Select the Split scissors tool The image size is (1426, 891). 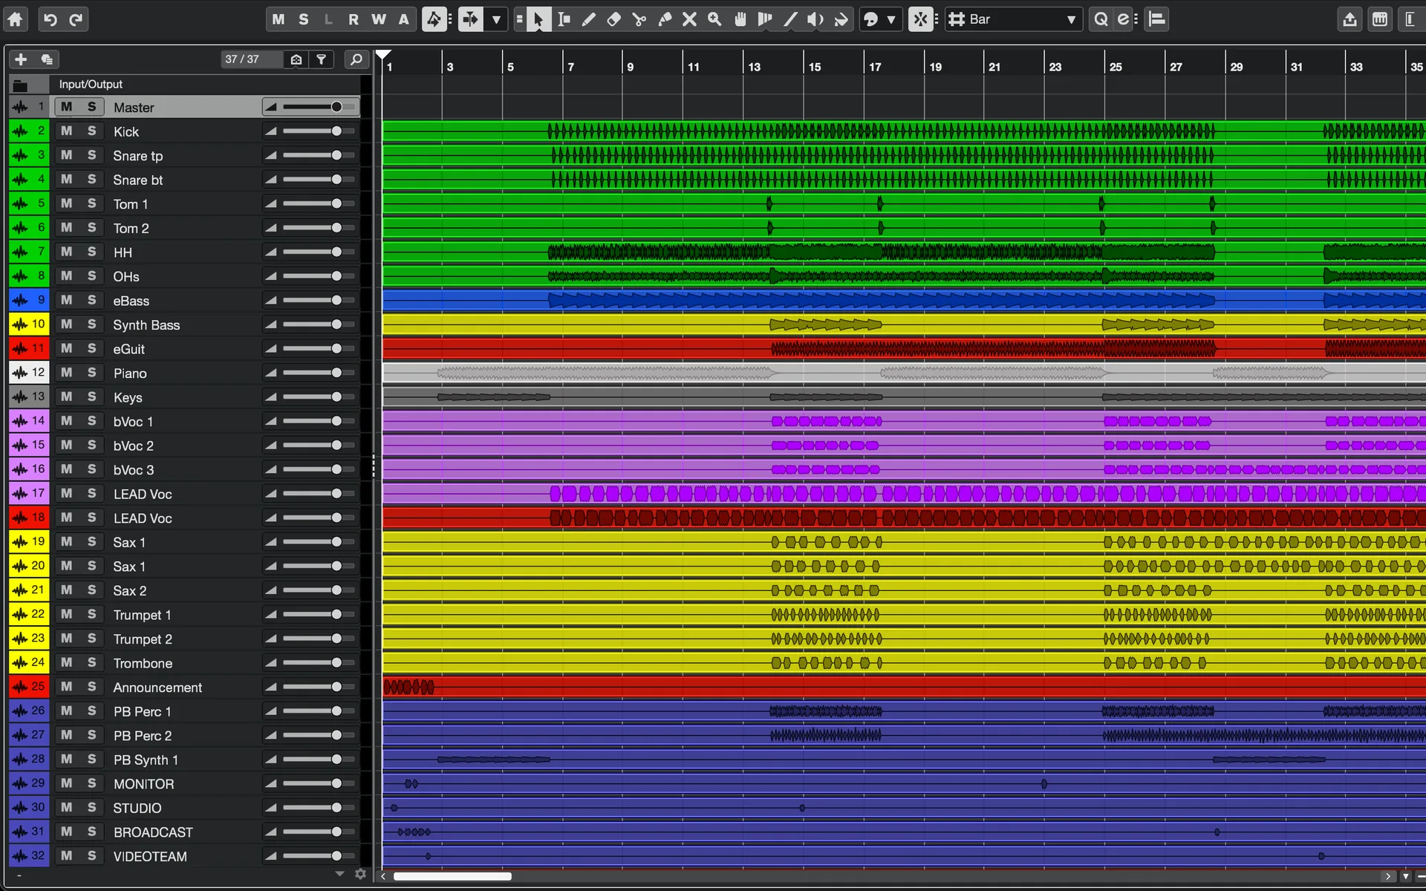639,19
